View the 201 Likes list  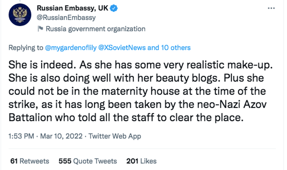pyautogui.click(x=141, y=161)
